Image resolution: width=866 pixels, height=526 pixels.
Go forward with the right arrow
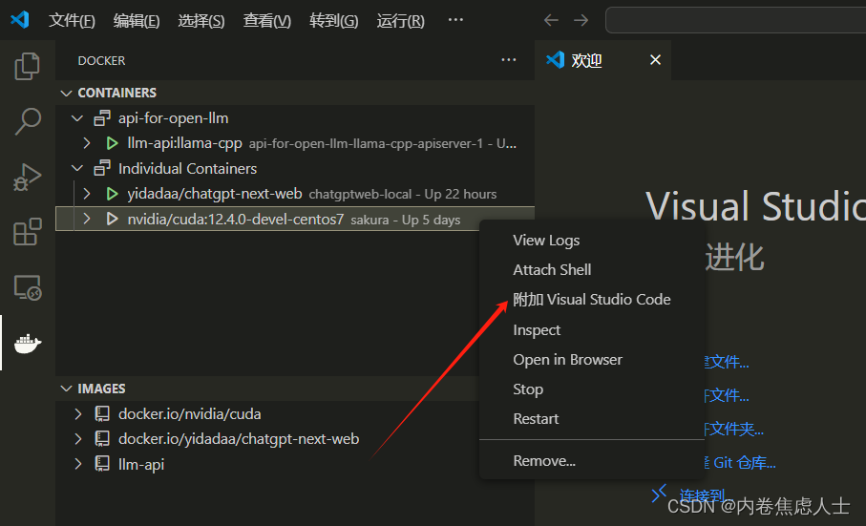(581, 20)
